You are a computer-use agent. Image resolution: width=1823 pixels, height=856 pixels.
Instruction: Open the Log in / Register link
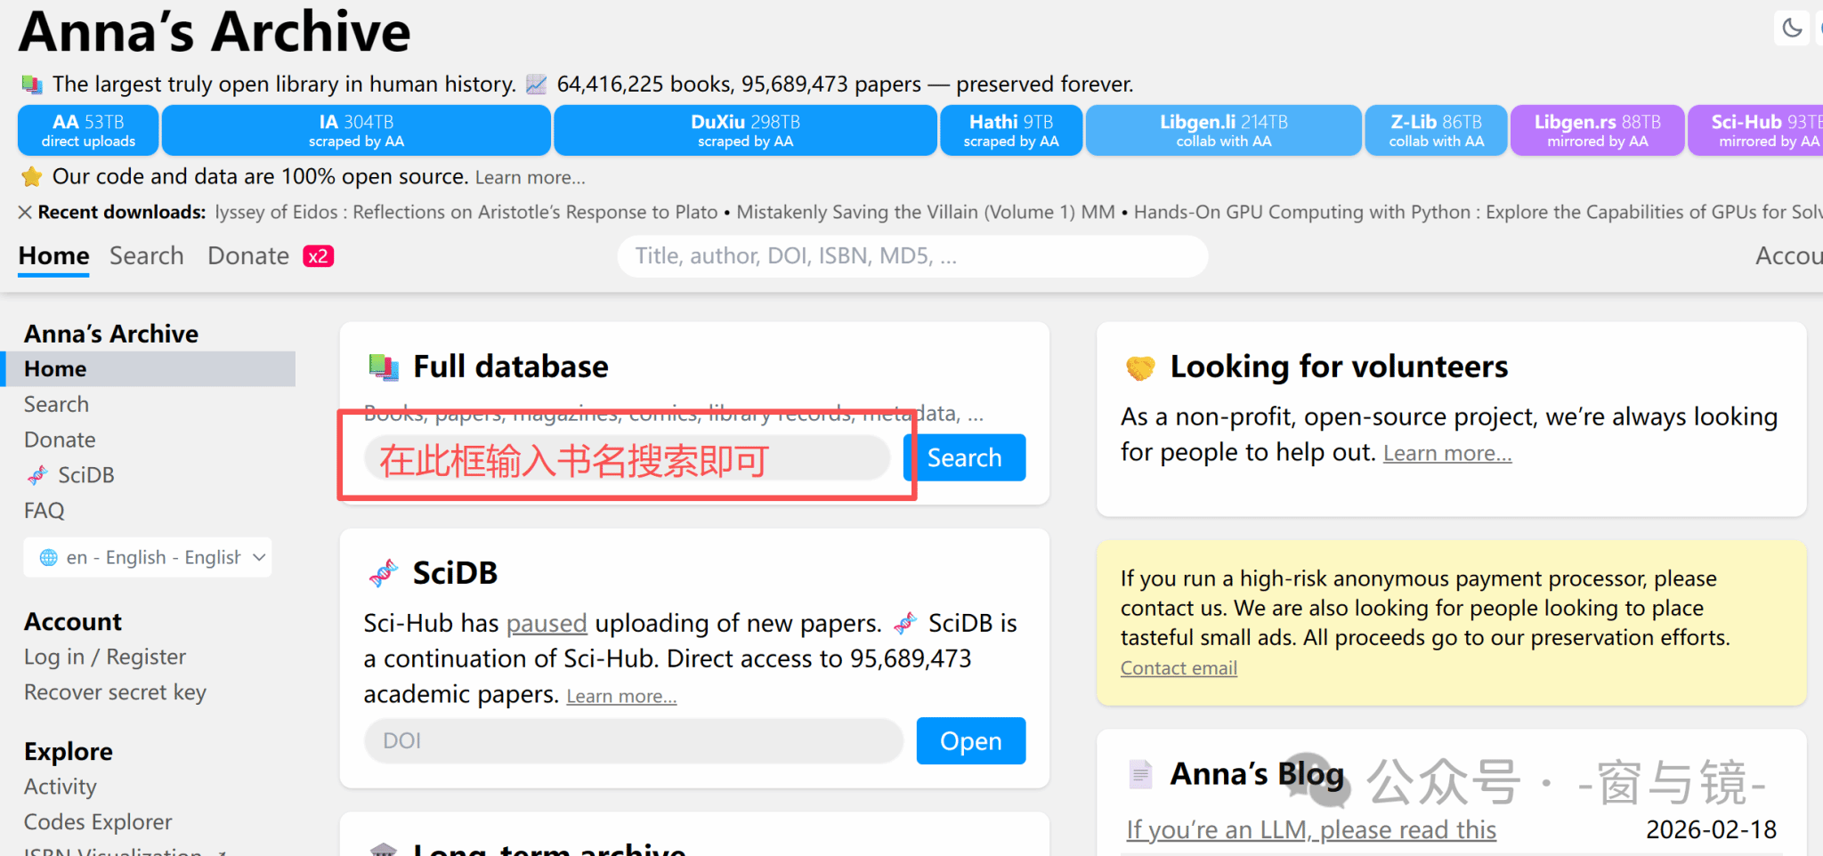tap(105, 657)
